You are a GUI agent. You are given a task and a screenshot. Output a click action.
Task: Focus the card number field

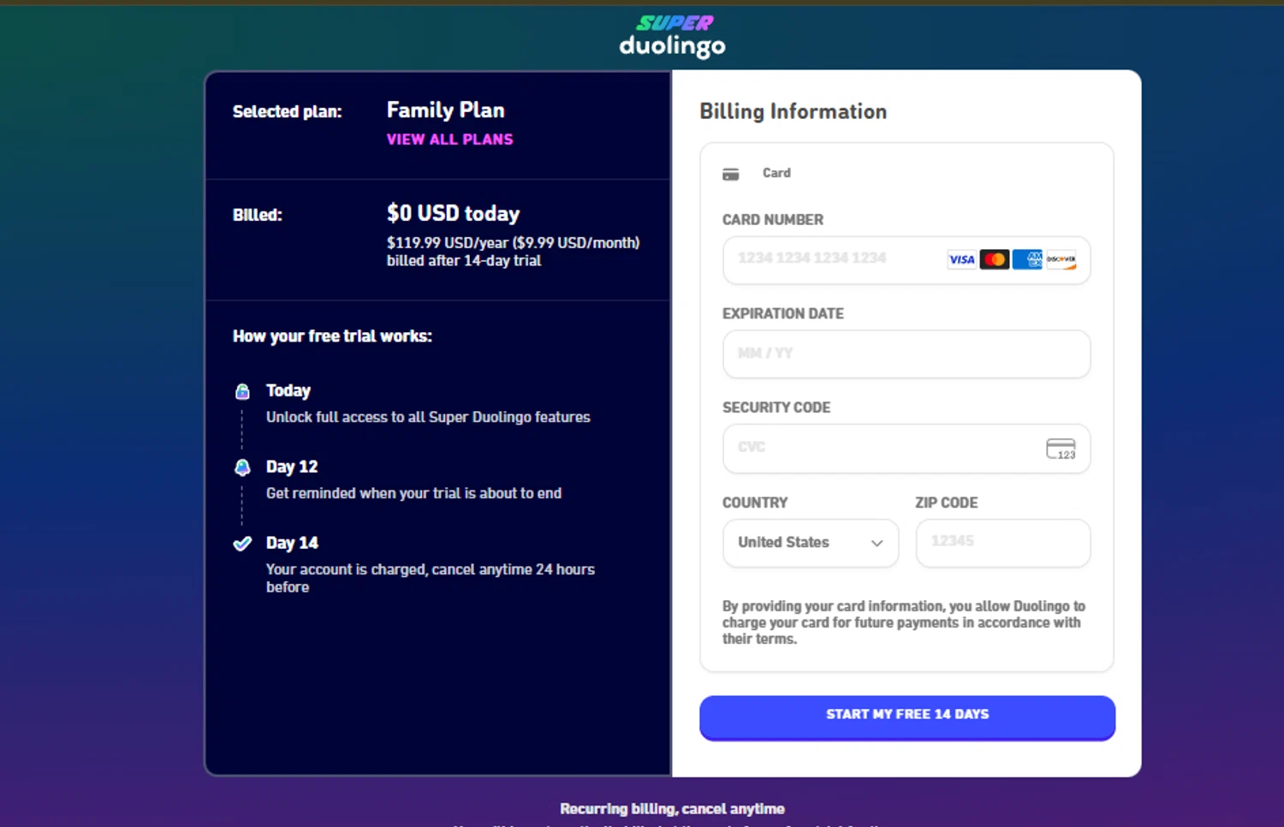[907, 259]
